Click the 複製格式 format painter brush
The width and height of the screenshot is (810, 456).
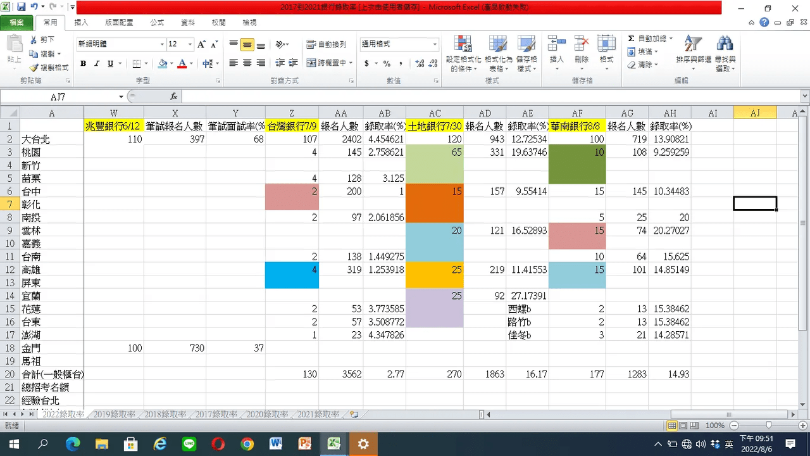click(x=49, y=68)
